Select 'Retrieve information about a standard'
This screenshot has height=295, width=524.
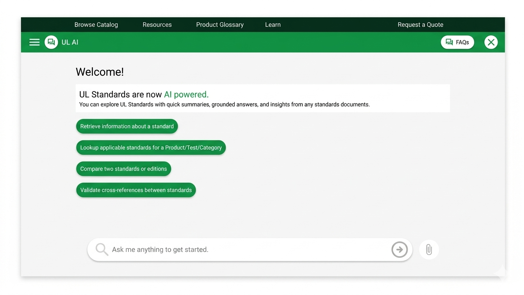(127, 126)
